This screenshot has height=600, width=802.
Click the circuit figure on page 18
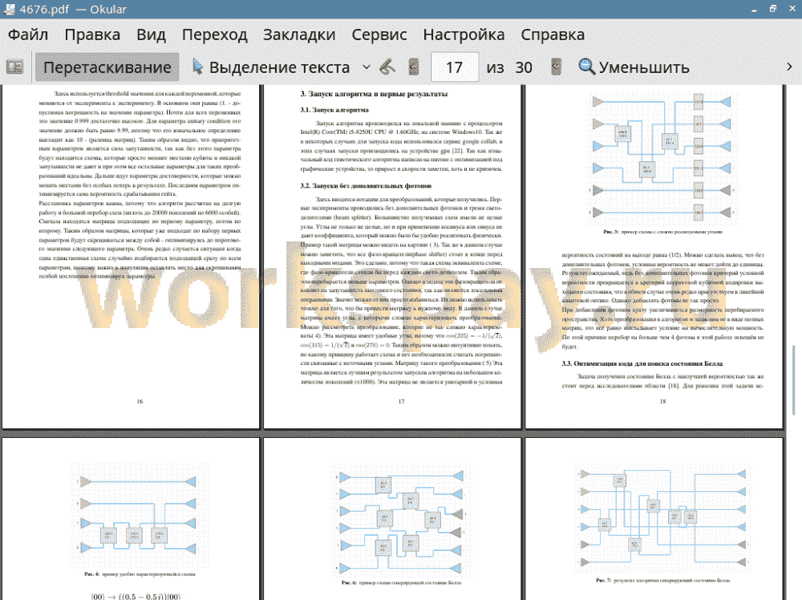[x=662, y=157]
